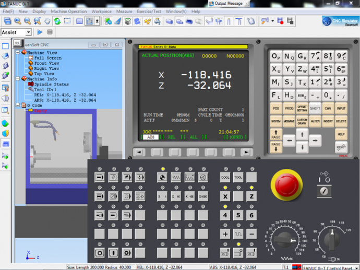360x270 pixels.
Task: Click the rotate view green arrows icon
Action: [x=57, y=21]
